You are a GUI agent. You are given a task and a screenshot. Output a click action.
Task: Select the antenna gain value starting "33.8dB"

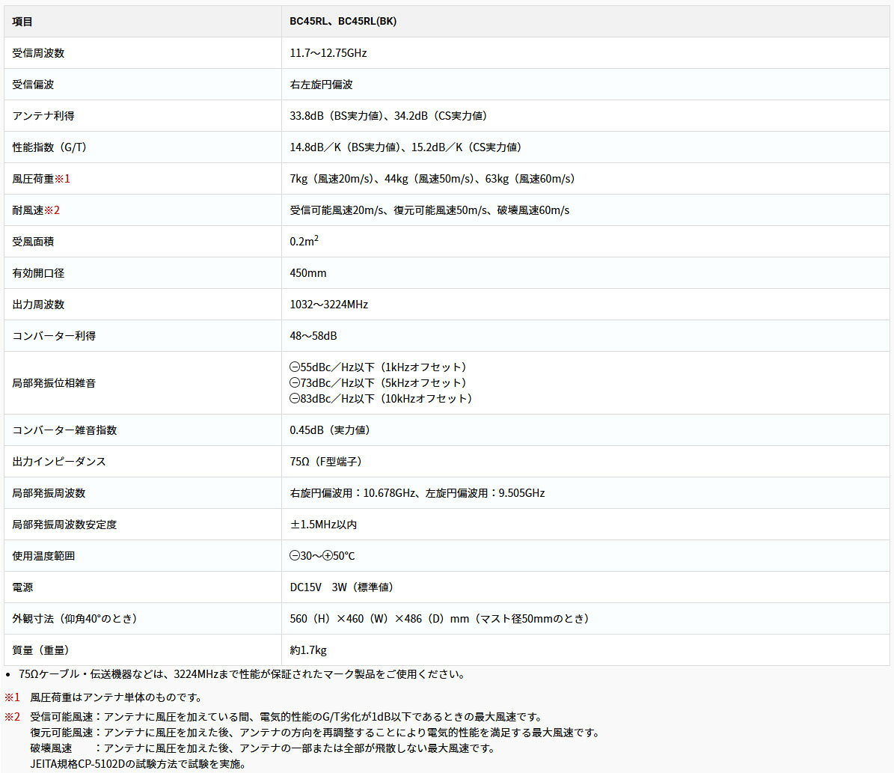point(391,116)
